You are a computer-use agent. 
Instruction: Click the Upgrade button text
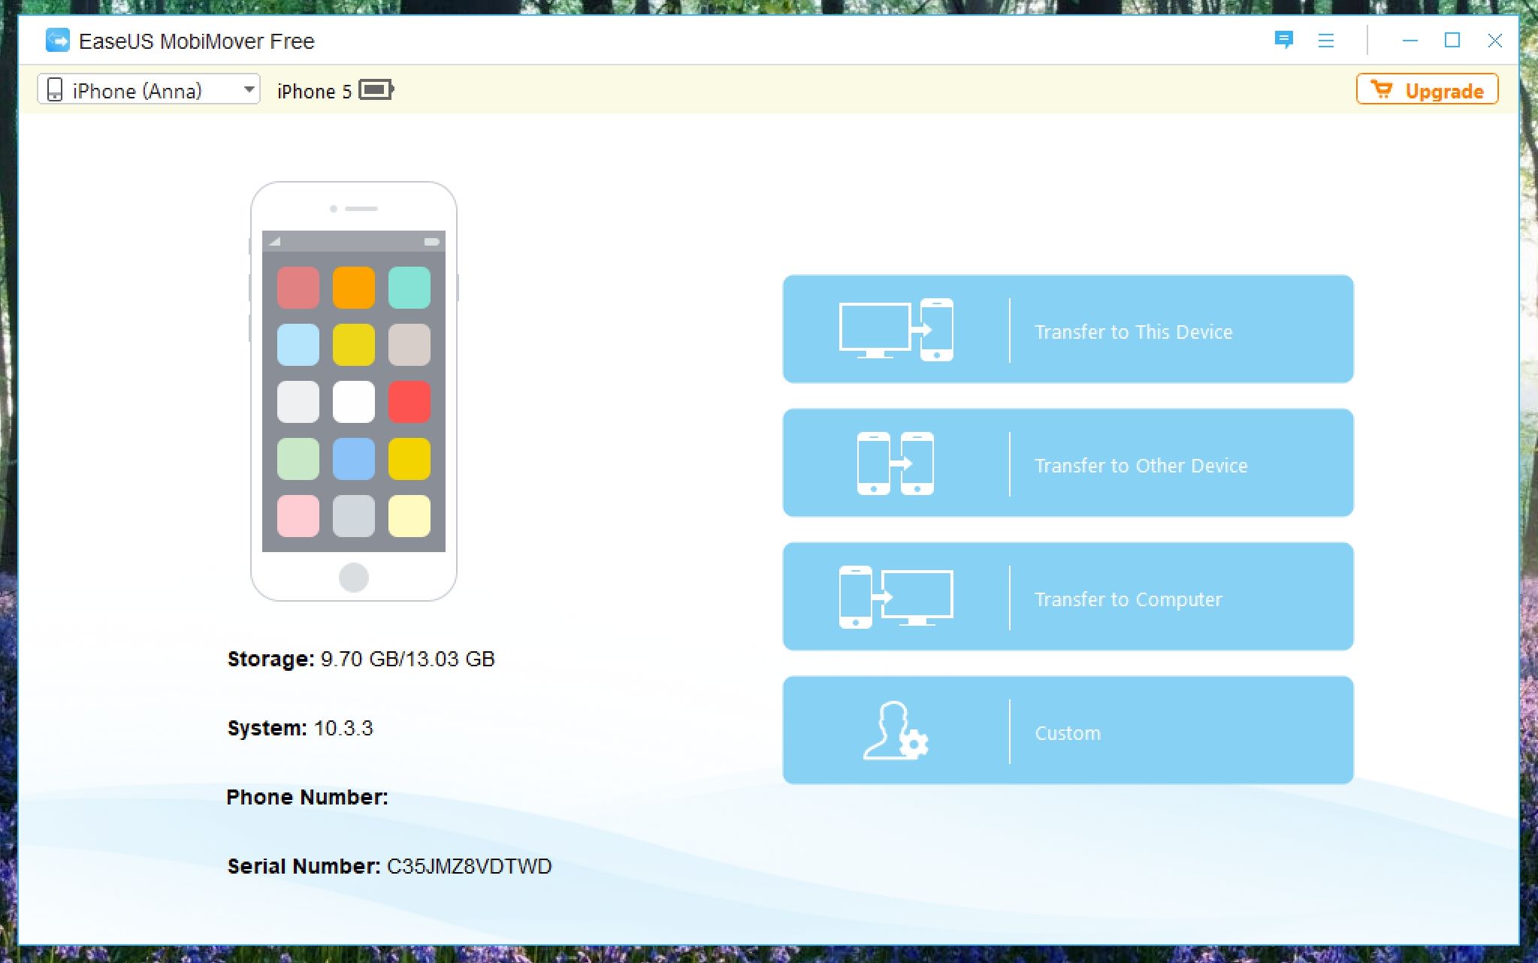coord(1444,91)
